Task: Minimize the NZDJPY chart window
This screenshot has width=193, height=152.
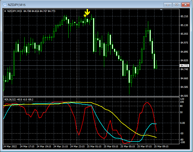Action: [x=168, y=5]
